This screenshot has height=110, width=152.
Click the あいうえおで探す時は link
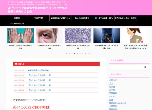[x=31, y=107]
